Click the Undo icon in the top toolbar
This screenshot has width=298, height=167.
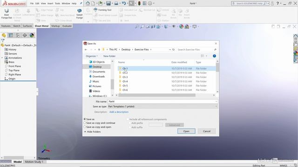[124, 3]
